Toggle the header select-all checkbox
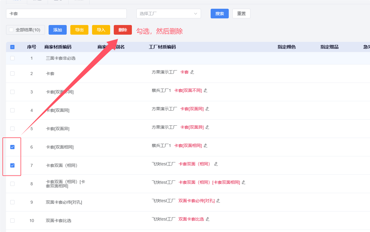 (12, 47)
